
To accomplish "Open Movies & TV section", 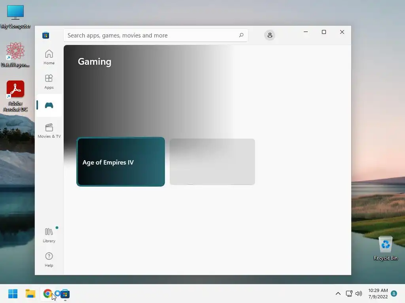I will 49,131.
